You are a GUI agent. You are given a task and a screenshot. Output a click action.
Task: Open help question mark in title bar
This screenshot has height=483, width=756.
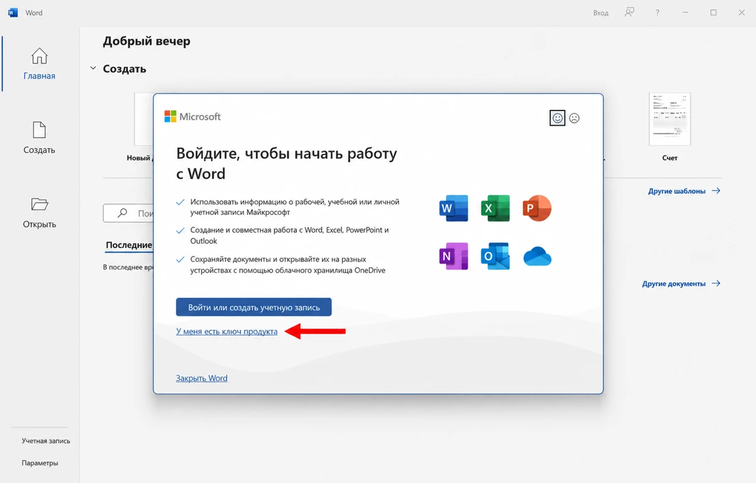tap(657, 13)
